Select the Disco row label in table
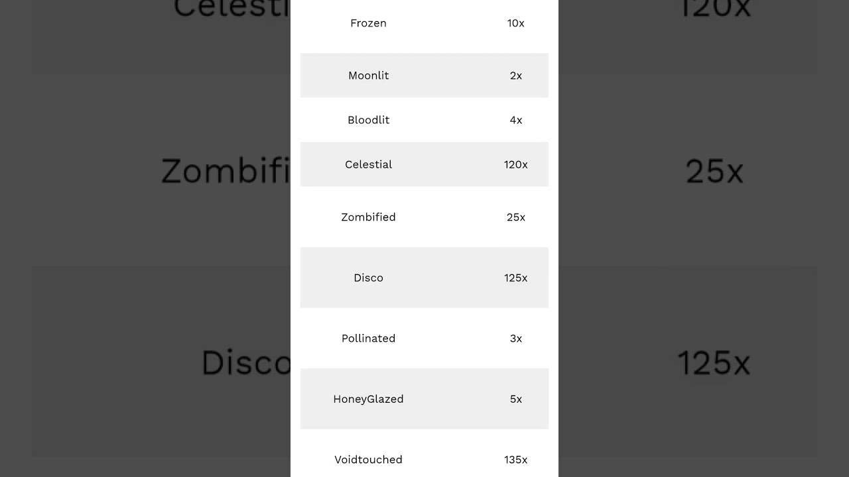This screenshot has width=849, height=477. [x=368, y=278]
